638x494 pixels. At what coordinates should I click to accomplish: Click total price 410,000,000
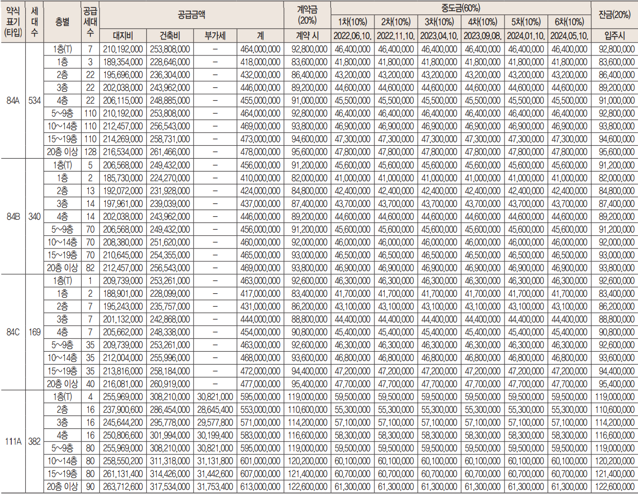(x=260, y=178)
